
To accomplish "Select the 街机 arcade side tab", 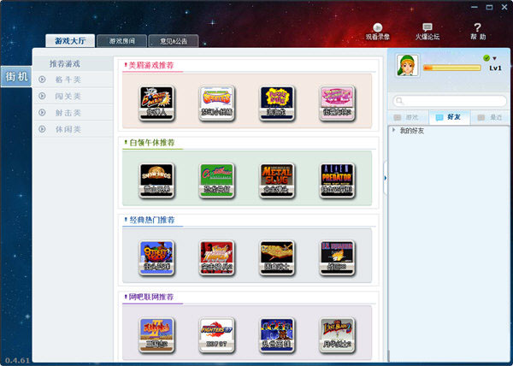I will [16, 77].
